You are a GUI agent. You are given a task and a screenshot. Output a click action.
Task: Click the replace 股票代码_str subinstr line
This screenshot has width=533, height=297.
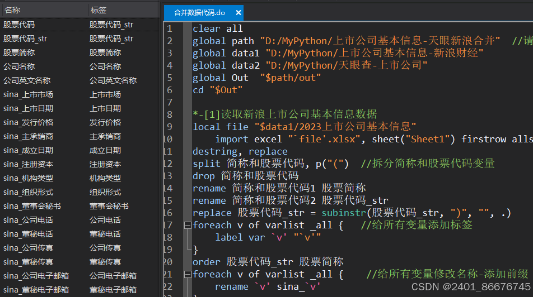point(352,213)
